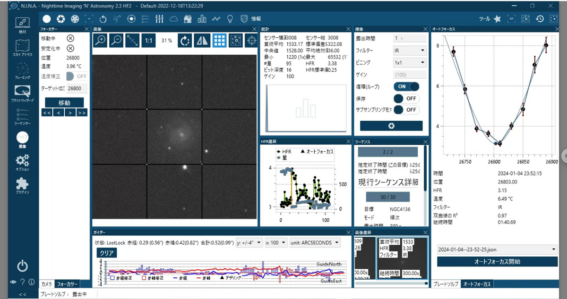This screenshot has height=299, width=567.
Task: Expand the unit: ARCSECONDS dropdown
Action: pyautogui.click(x=315, y=242)
